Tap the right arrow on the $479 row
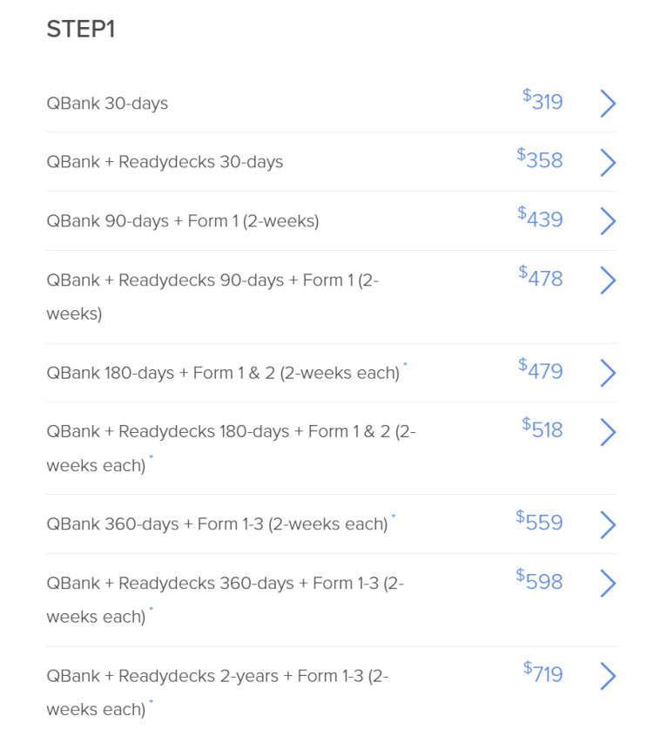The height and width of the screenshot is (743, 647). (608, 373)
